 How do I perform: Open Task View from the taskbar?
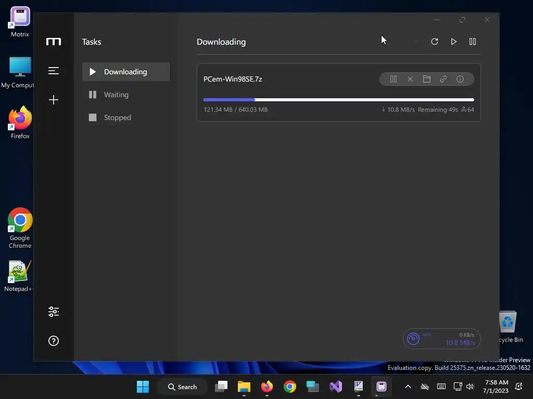coord(221,387)
